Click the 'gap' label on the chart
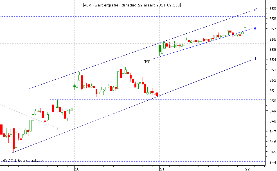Screen dimensions: 277x171 coord(147,61)
